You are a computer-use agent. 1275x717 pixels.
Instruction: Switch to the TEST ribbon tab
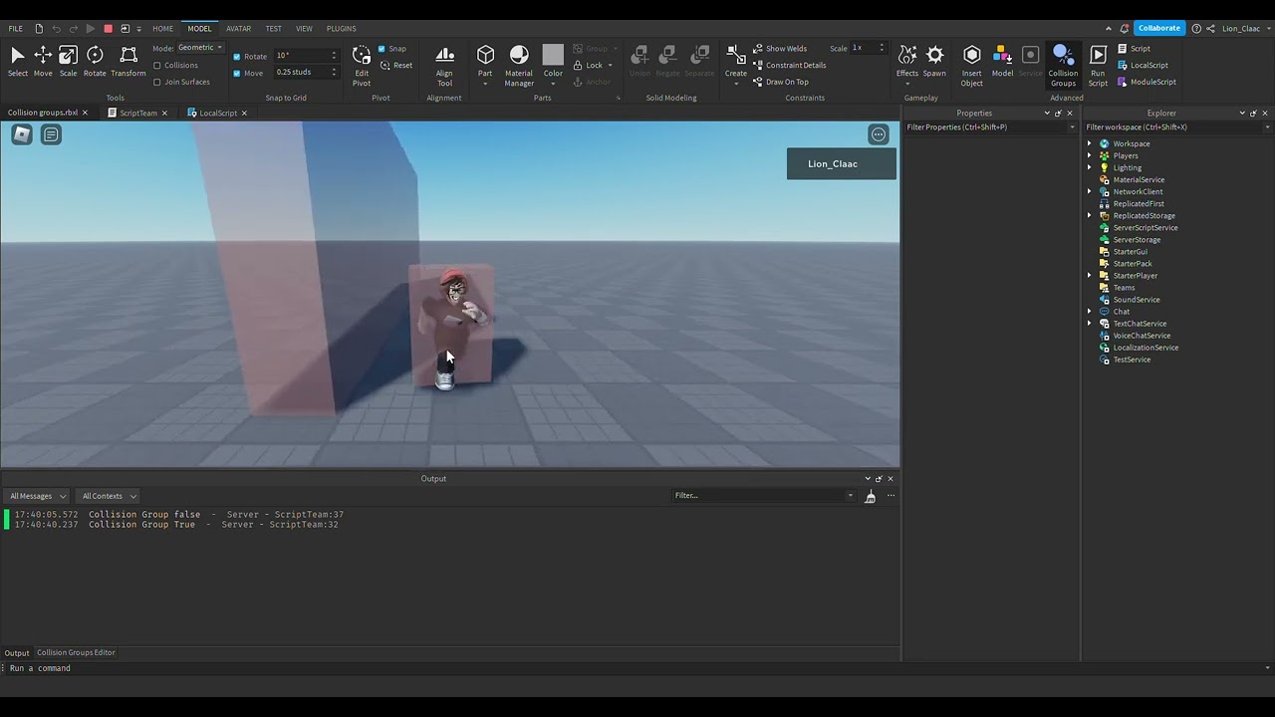pyautogui.click(x=273, y=28)
